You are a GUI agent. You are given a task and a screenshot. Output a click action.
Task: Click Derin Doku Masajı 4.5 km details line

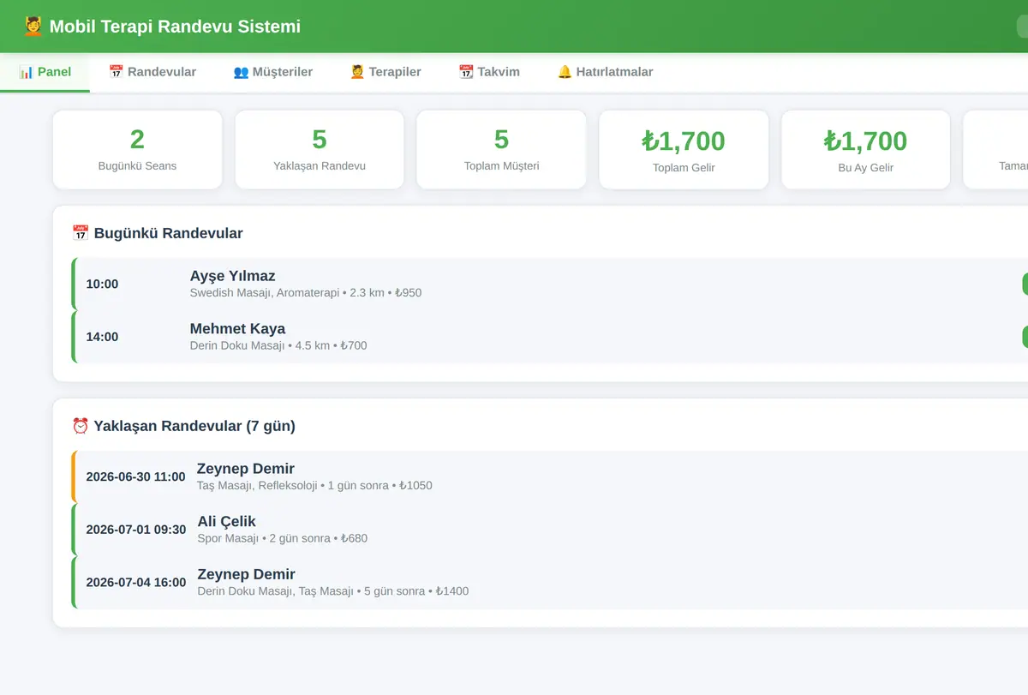tap(278, 346)
